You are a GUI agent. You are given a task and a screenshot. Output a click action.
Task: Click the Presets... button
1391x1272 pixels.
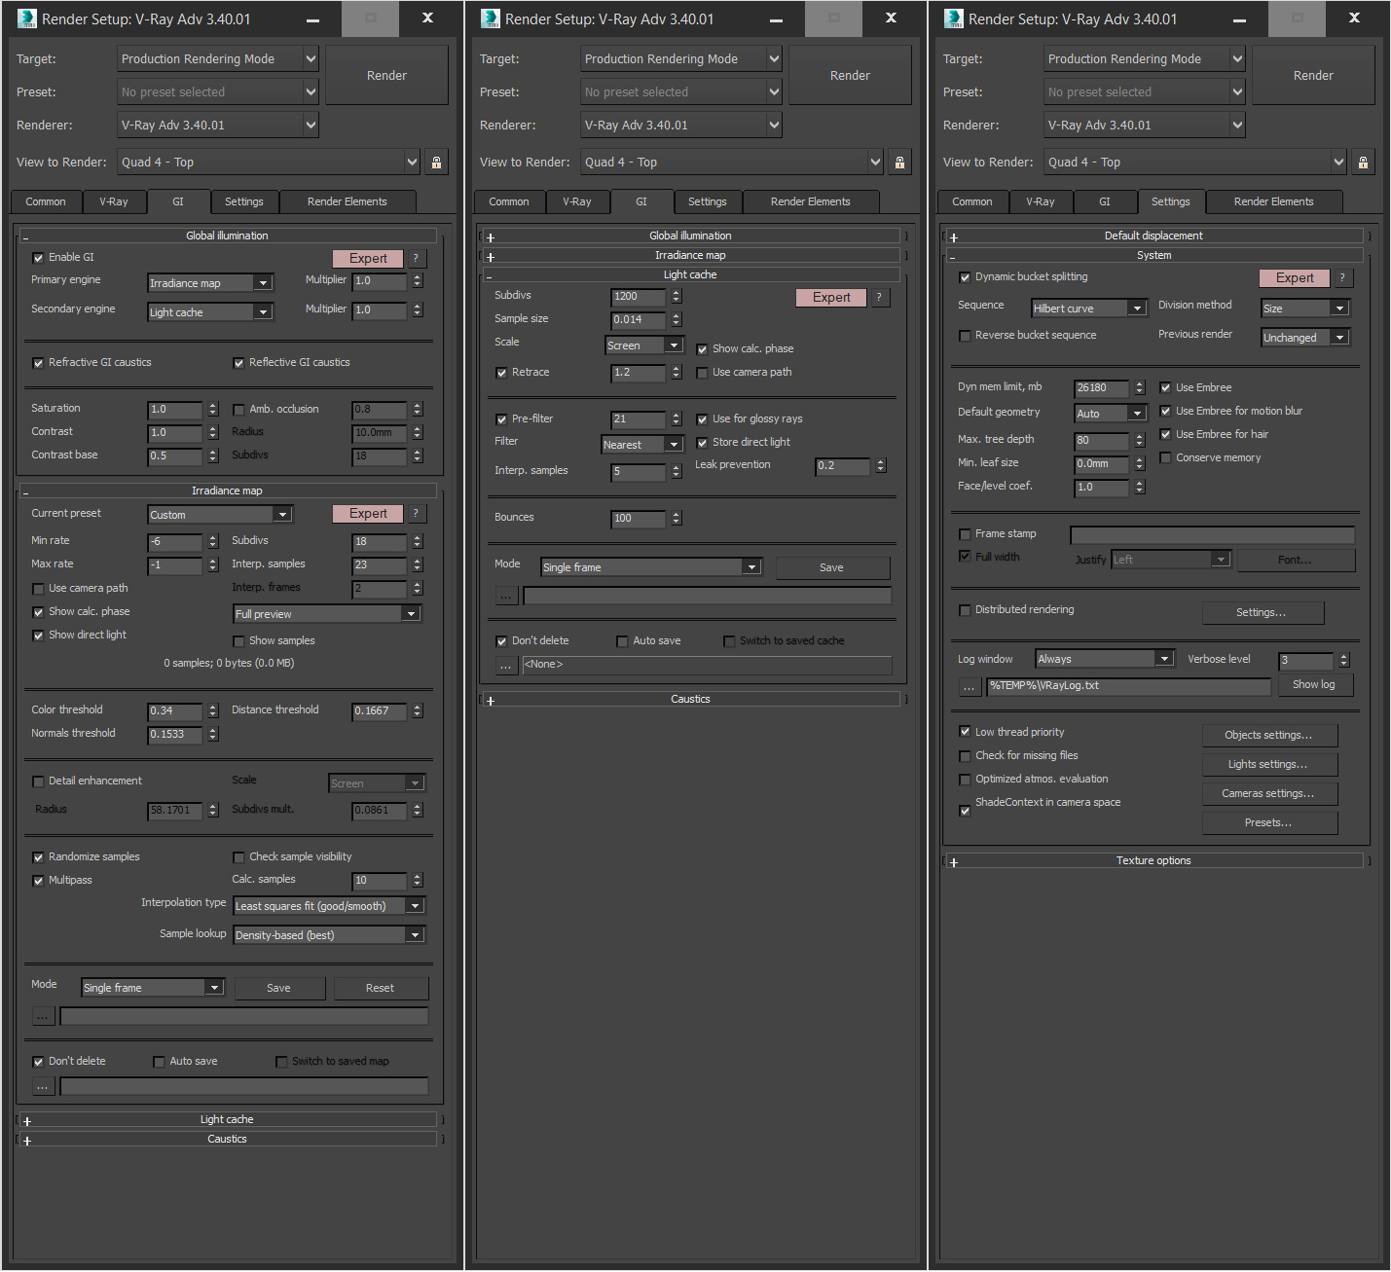[1269, 822]
